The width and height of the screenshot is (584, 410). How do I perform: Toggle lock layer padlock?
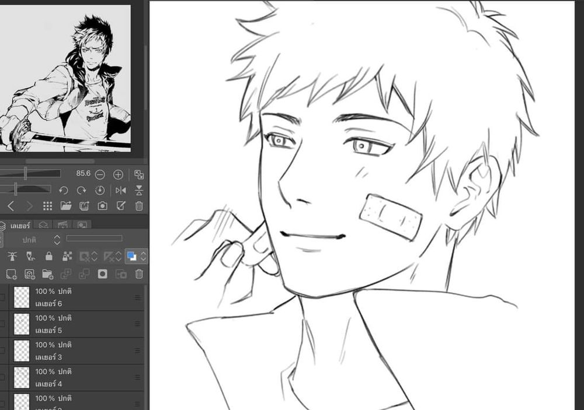pos(49,257)
